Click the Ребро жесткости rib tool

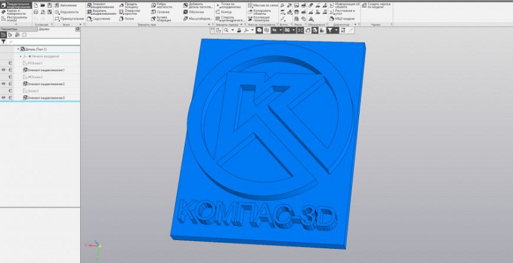tap(163, 5)
